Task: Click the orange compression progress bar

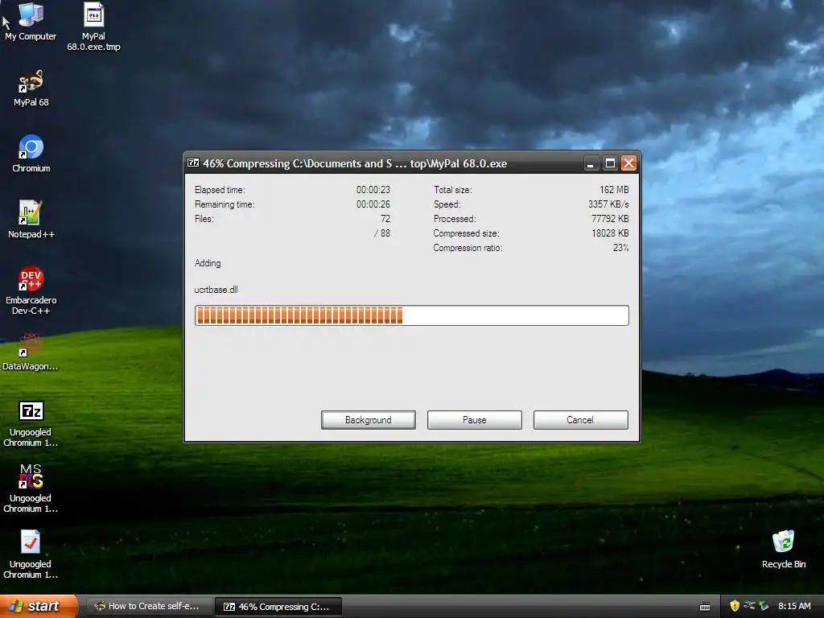Action: click(411, 315)
